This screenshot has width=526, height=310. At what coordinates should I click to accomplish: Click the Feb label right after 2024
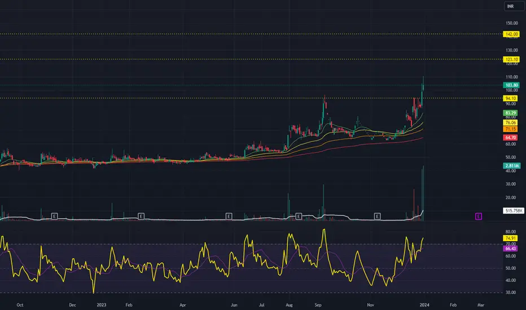click(453, 305)
